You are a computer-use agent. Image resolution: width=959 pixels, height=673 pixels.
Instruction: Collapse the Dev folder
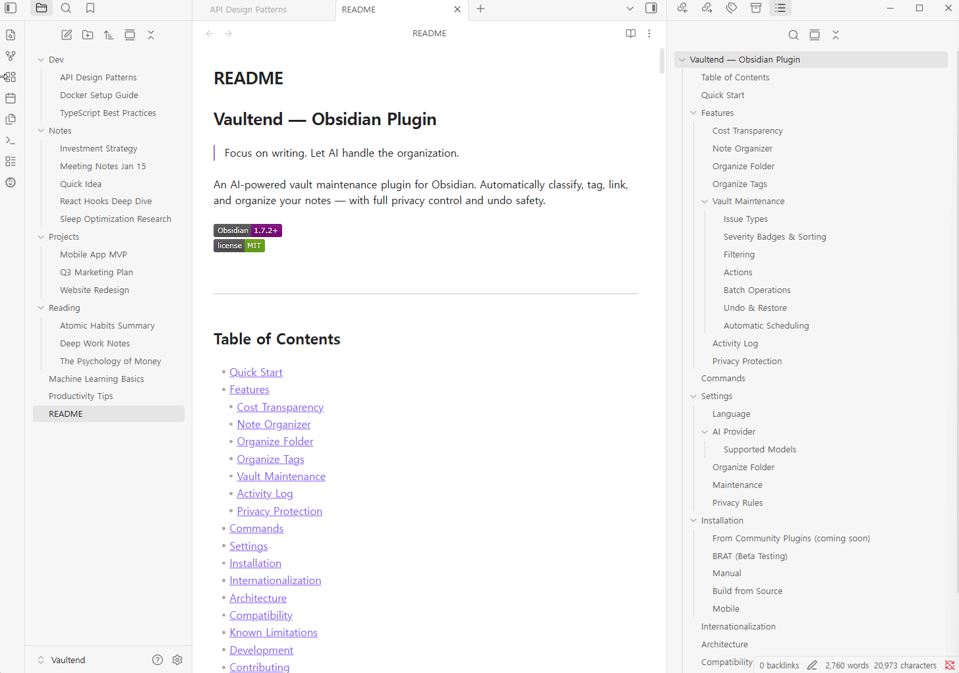tap(41, 60)
